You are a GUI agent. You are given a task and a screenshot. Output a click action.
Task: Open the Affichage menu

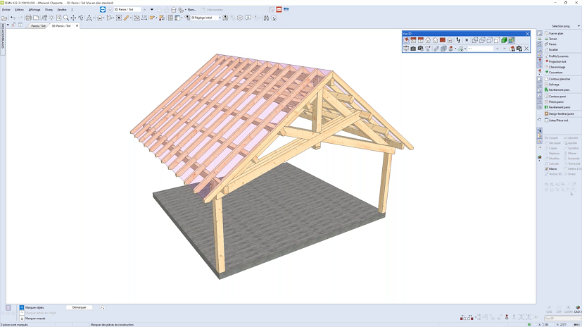[34, 10]
